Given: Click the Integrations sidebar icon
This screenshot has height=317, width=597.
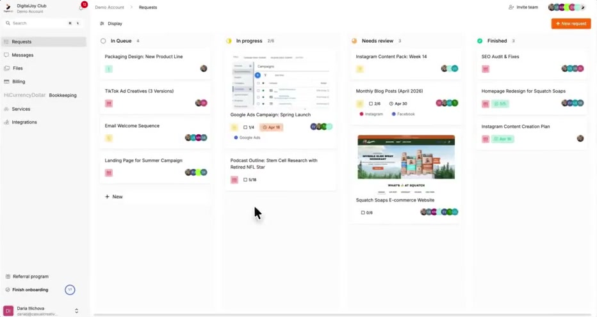Looking at the screenshot, I should (6, 122).
